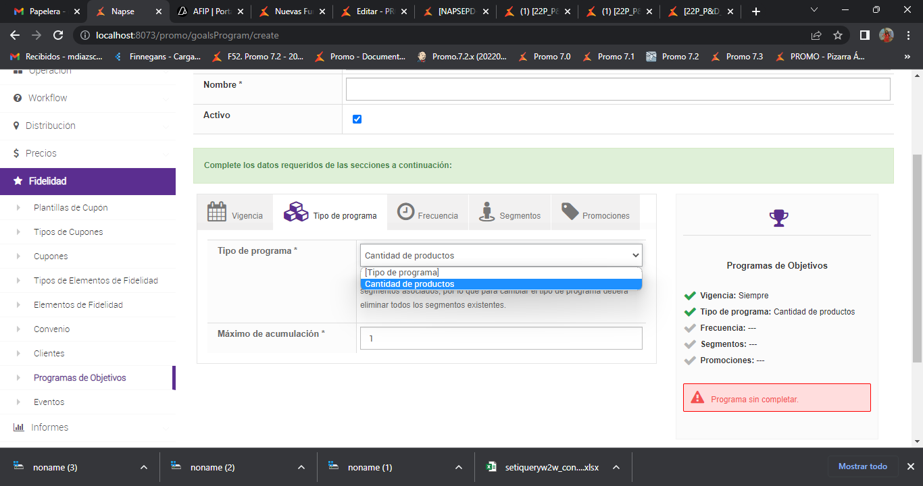Open Tipos de Elementos de Fidelidad
The height and width of the screenshot is (486, 923).
96,281
